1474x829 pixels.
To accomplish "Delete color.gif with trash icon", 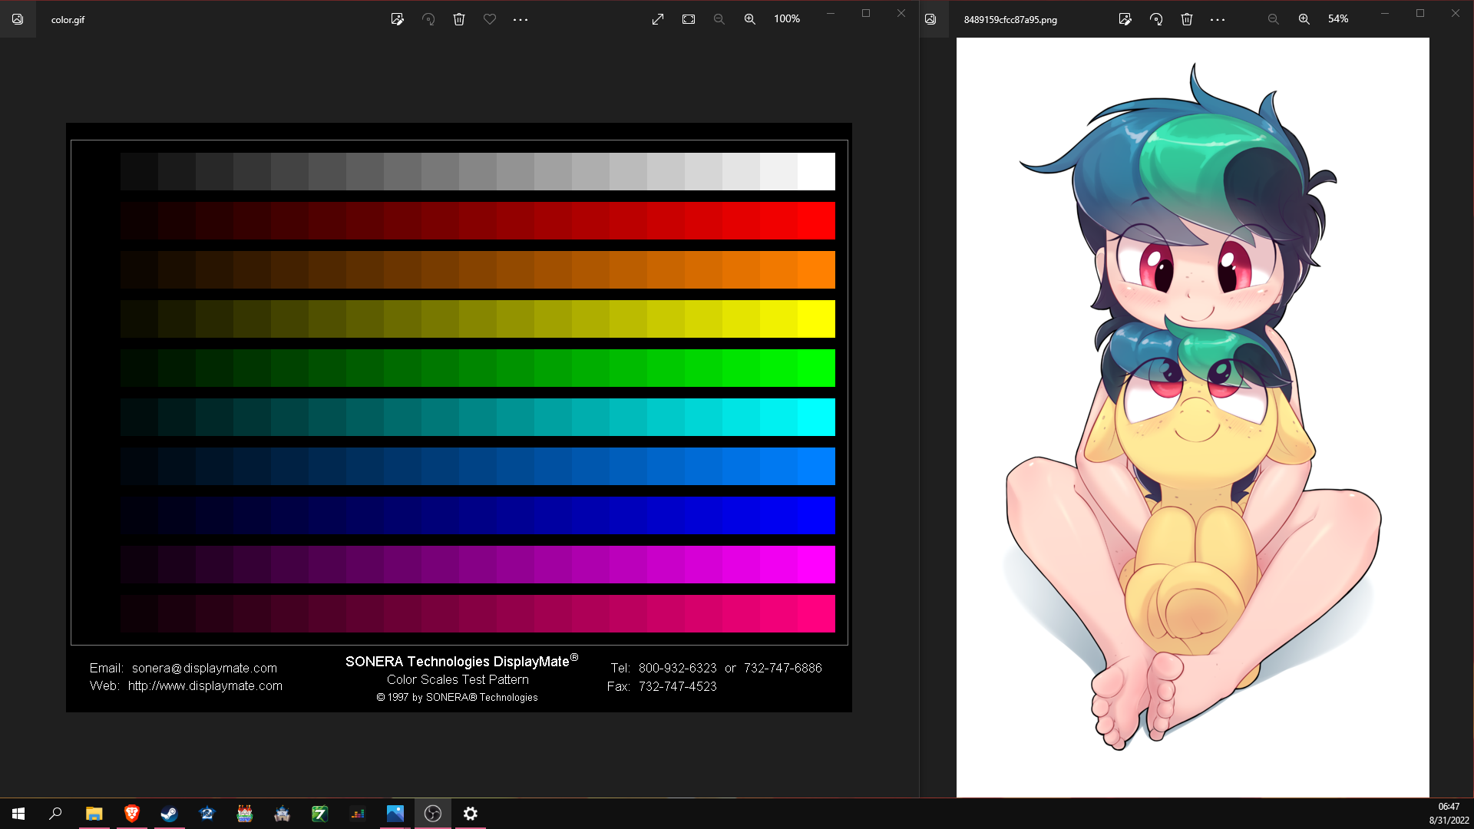I will (x=459, y=19).
